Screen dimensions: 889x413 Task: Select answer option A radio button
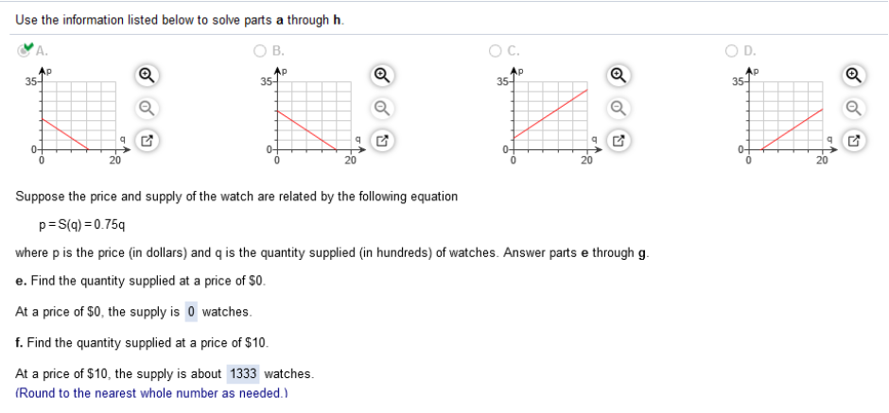tap(24, 51)
